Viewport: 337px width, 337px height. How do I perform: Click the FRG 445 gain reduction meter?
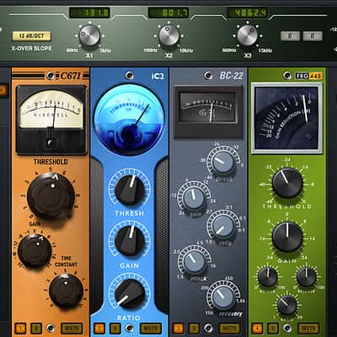click(286, 119)
